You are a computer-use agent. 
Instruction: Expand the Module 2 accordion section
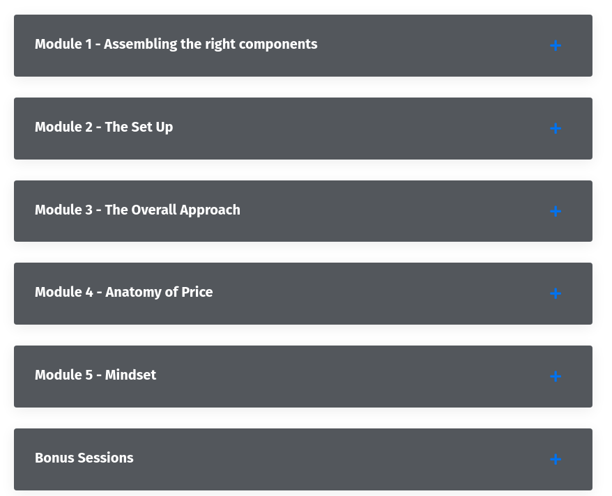(x=303, y=129)
